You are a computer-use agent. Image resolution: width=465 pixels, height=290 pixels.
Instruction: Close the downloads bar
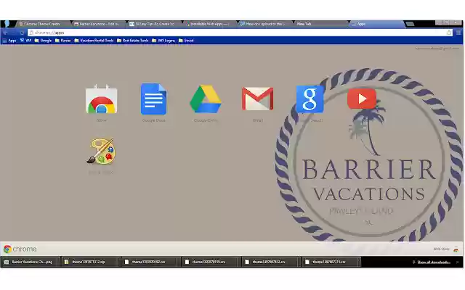point(457,262)
